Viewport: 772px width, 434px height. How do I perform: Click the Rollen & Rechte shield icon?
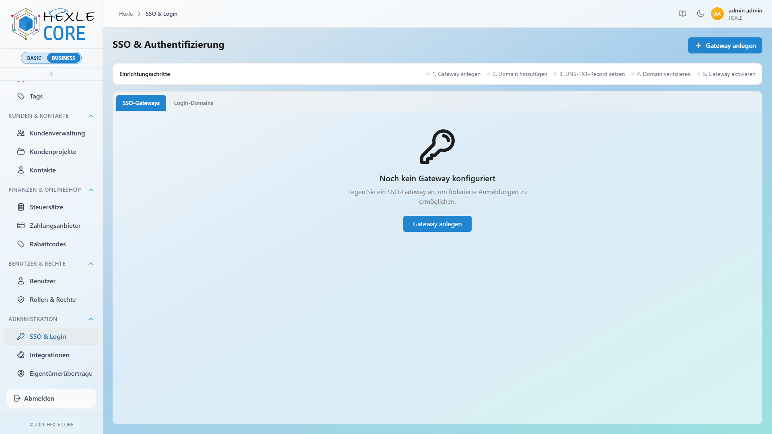pos(21,299)
